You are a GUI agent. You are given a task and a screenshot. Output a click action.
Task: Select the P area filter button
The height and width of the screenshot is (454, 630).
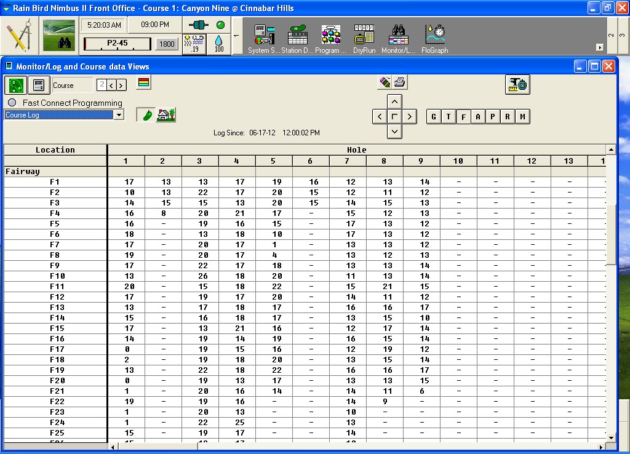(x=493, y=116)
